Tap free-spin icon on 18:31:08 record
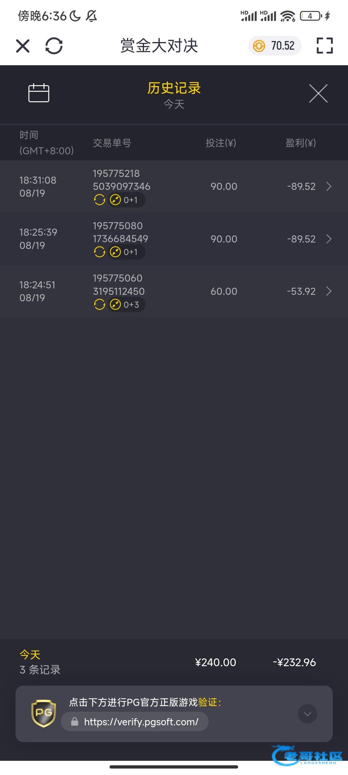The image size is (348, 775). tap(100, 200)
